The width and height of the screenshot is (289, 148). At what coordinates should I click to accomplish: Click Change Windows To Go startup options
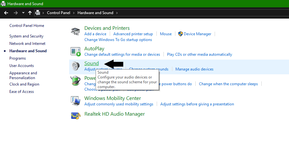[x=118, y=40]
